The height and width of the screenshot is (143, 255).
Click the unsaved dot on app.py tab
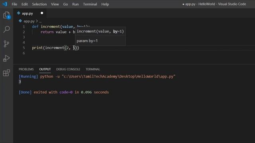[42, 13]
